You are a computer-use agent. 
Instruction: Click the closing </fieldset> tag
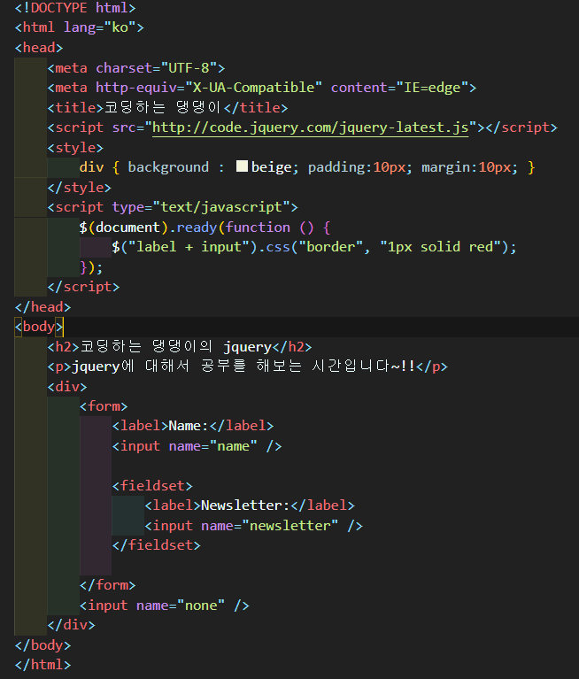(157, 545)
